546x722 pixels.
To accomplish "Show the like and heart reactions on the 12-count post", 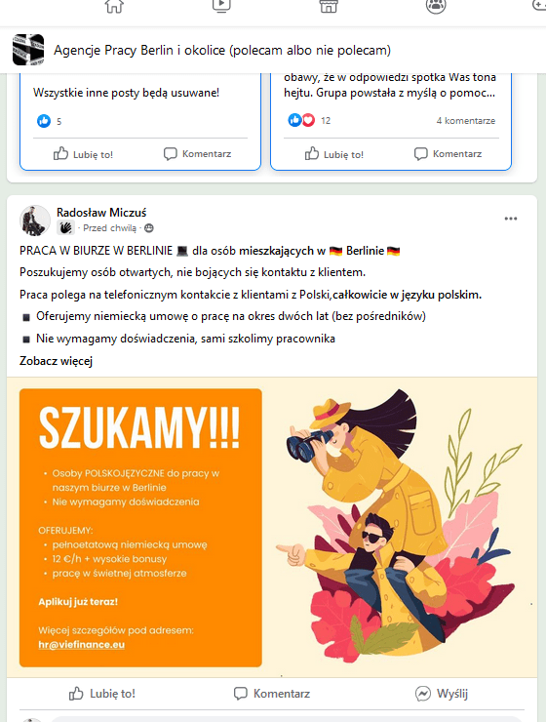I will point(301,120).
